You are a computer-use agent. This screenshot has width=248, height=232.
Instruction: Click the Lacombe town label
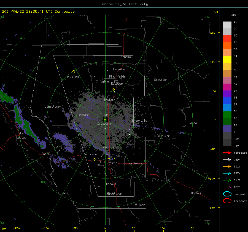pos(119,69)
